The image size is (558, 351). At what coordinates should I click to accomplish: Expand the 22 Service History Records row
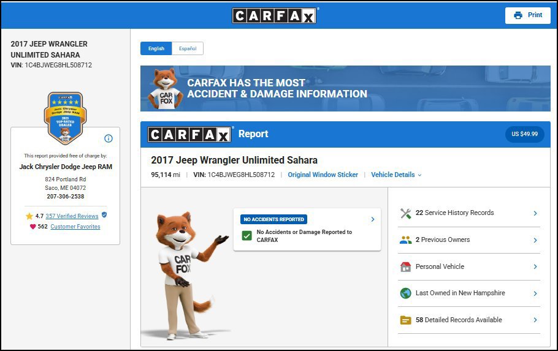pyautogui.click(x=469, y=213)
